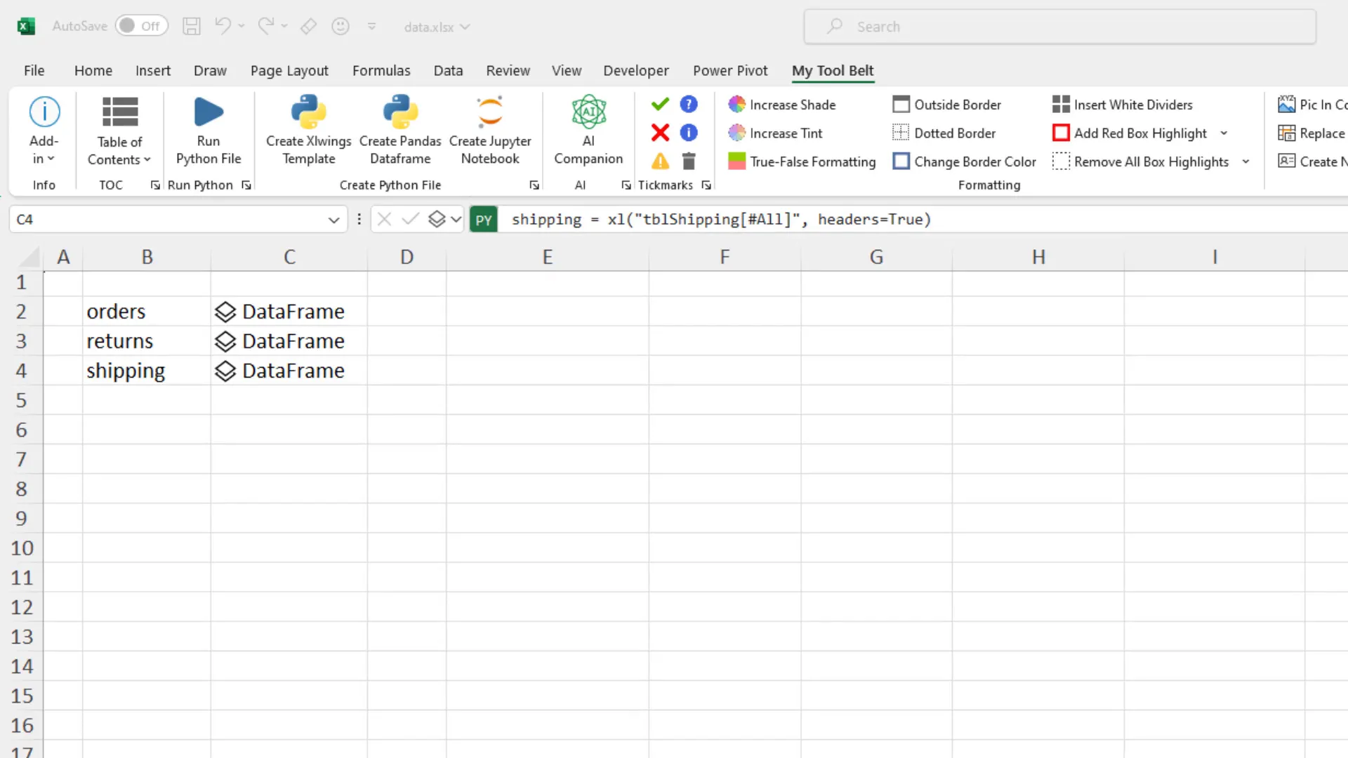
Task: Click the Create Pandas Dataframe icon
Action: pos(399,112)
